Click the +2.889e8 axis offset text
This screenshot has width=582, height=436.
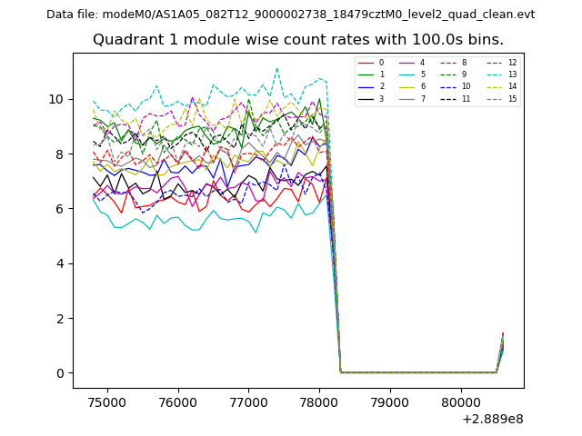[x=491, y=419]
